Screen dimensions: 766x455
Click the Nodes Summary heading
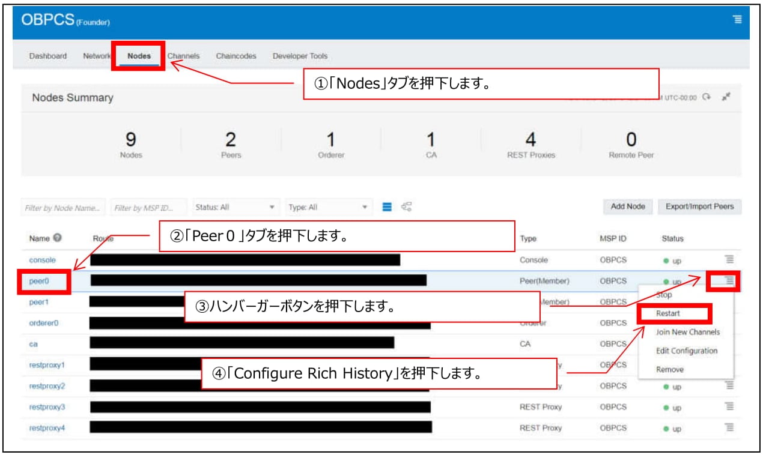73,97
